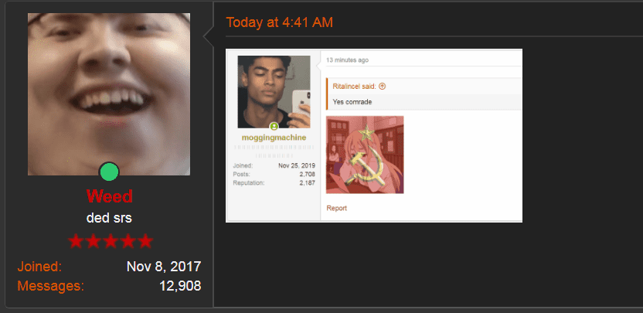Click the "13 minutes ago" timestamp
Screen dimensions: 643x313
tap(347, 60)
